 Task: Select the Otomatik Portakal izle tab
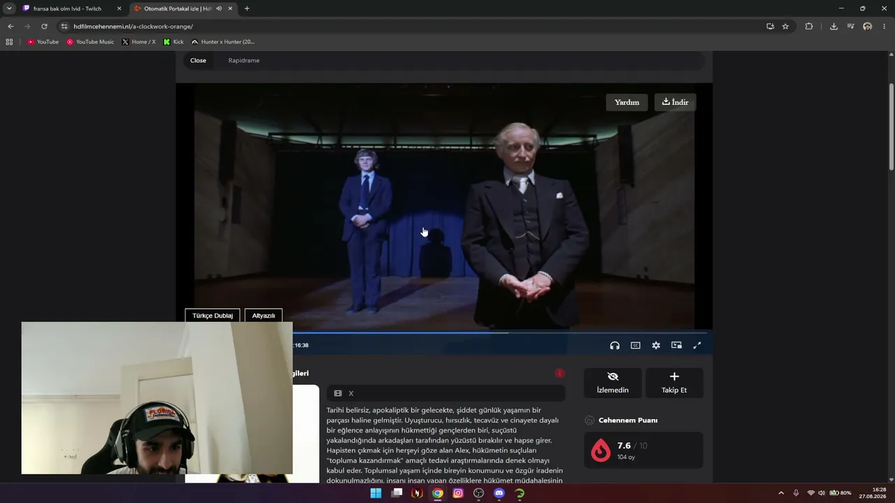pos(183,8)
